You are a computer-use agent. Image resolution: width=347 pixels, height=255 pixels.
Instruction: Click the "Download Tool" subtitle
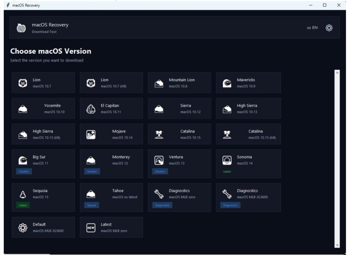pos(44,32)
